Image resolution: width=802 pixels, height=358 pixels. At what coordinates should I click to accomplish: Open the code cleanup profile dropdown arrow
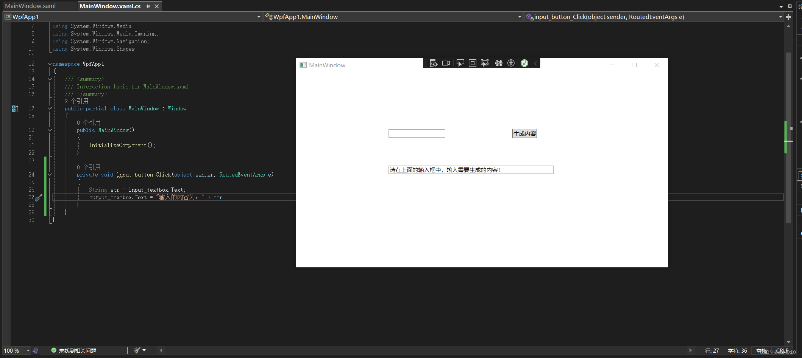(144, 350)
